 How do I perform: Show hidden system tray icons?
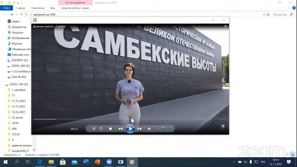click(234, 162)
